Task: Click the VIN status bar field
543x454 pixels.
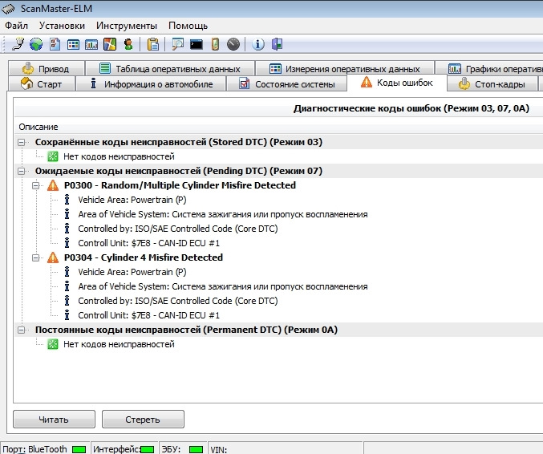Action: tap(286, 449)
